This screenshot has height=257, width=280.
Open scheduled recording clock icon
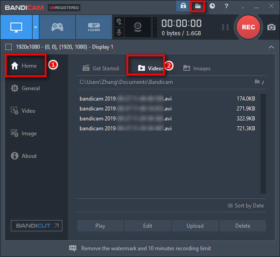(212, 6)
